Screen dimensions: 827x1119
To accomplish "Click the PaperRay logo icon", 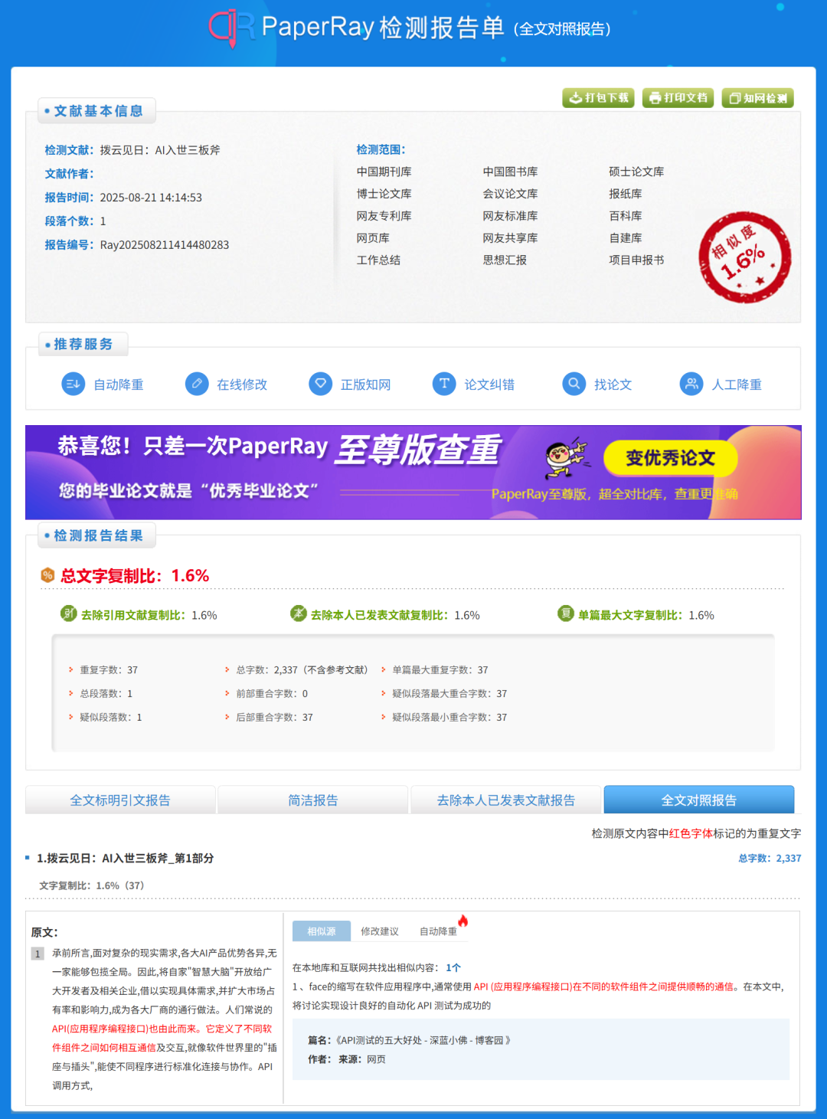I will click(x=231, y=28).
